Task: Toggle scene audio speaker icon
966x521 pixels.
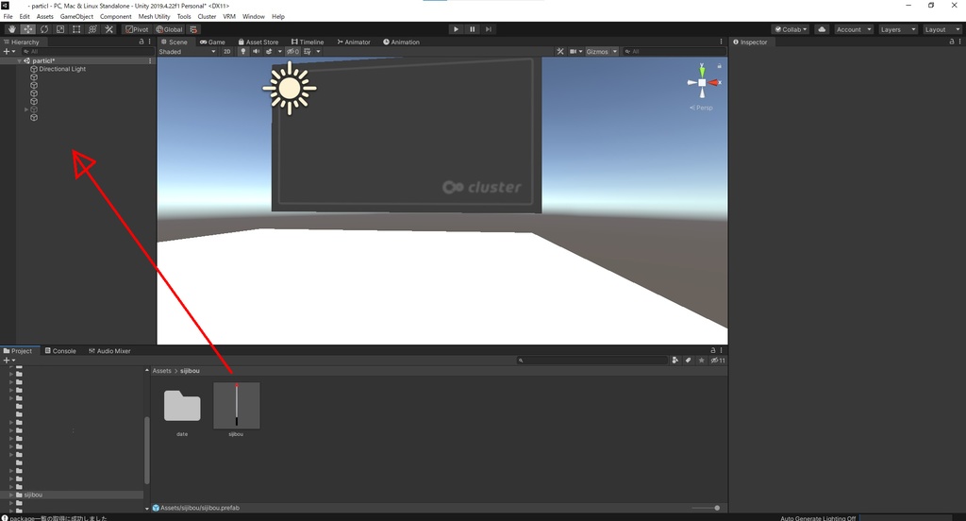Action: tap(257, 52)
